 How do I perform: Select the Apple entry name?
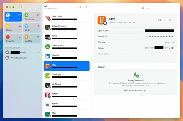click(55, 103)
